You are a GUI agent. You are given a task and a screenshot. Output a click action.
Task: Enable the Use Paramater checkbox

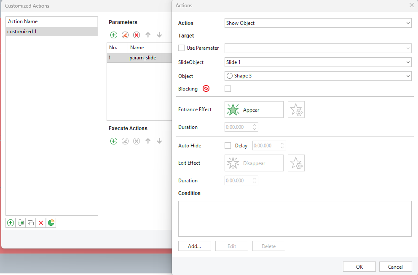(181, 48)
